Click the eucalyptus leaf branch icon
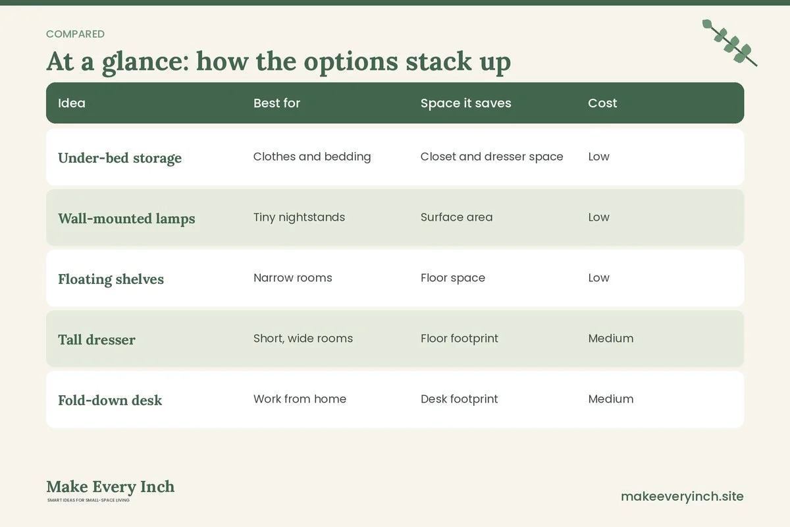 pos(729,43)
